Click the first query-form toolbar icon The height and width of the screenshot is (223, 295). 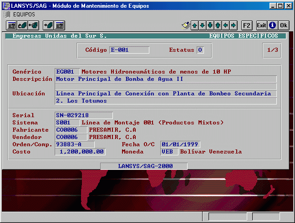click(11, 25)
